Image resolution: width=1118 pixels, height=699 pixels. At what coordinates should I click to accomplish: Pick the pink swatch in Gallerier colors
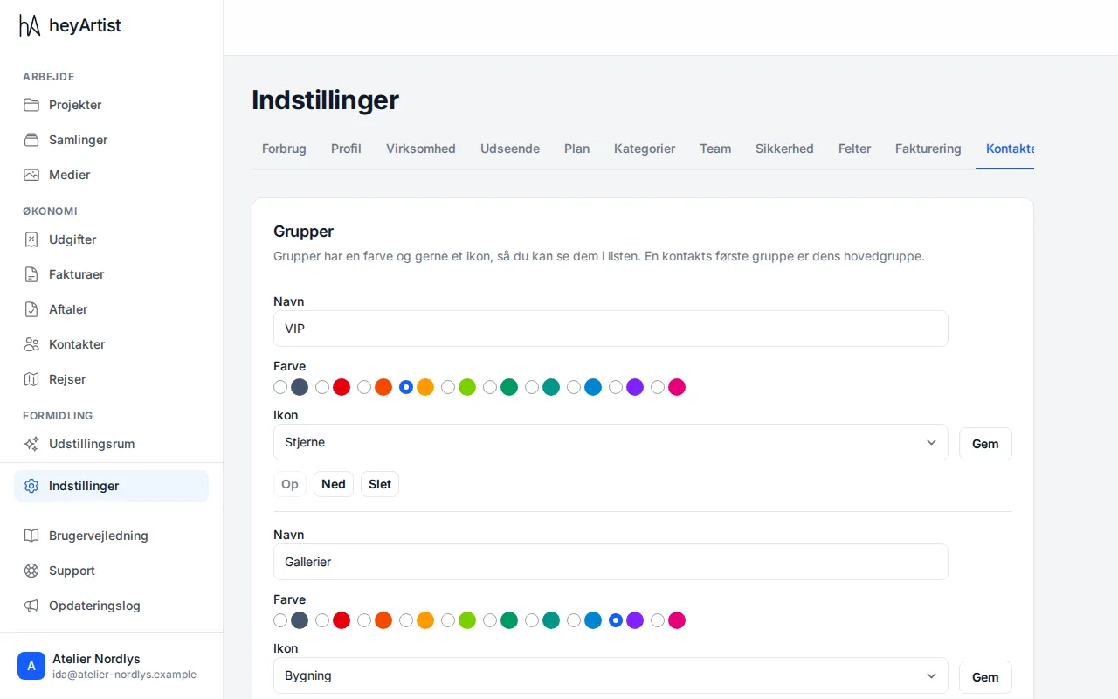(x=677, y=620)
